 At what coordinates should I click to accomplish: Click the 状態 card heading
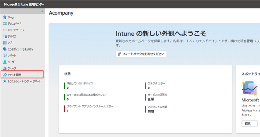click(x=67, y=74)
